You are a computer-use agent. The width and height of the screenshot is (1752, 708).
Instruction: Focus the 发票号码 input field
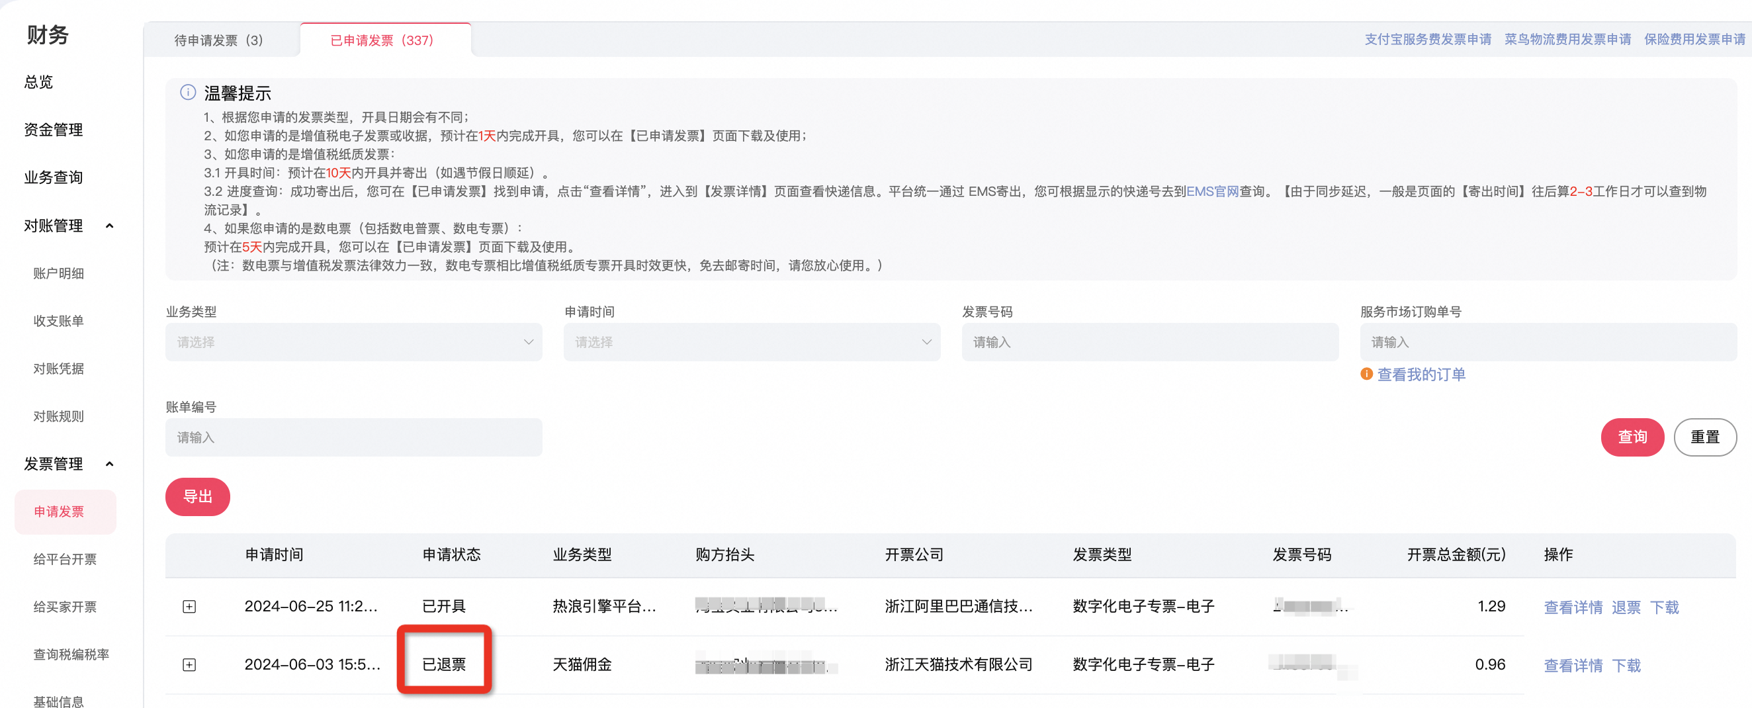[x=1150, y=342]
